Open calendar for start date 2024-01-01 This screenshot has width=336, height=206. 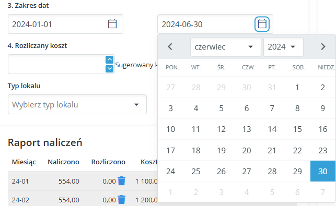click(x=112, y=24)
